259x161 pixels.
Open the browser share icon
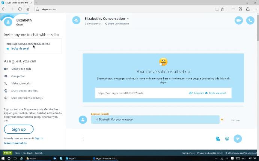[248, 9]
